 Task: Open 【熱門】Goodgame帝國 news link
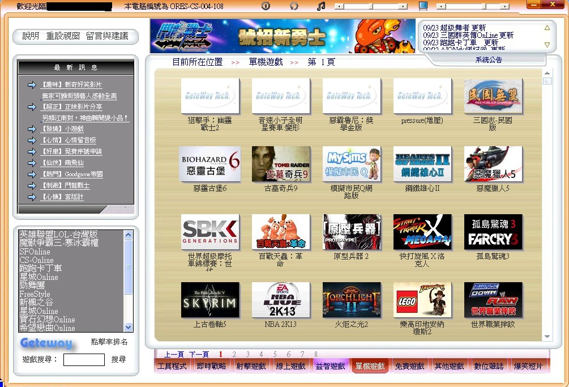(x=72, y=175)
